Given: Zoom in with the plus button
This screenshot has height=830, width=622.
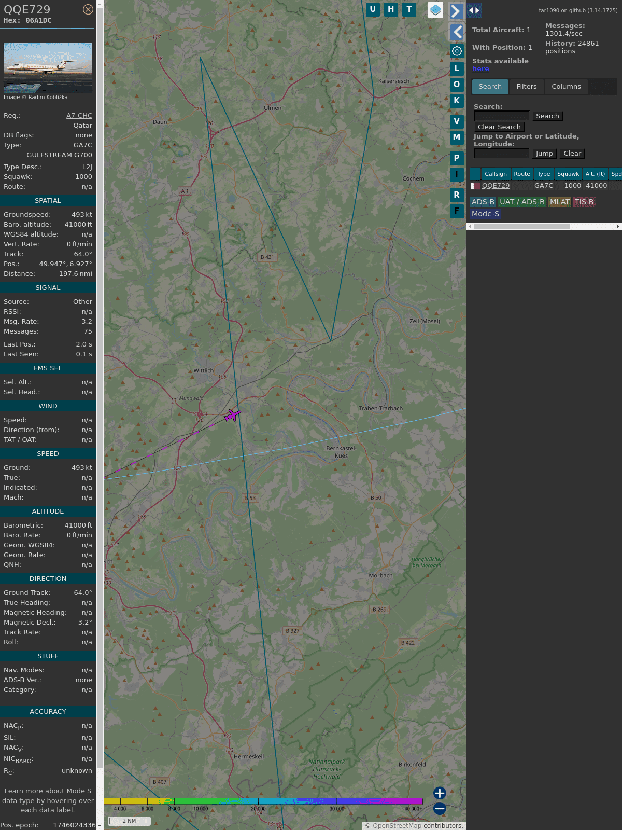Looking at the screenshot, I should click(x=440, y=793).
